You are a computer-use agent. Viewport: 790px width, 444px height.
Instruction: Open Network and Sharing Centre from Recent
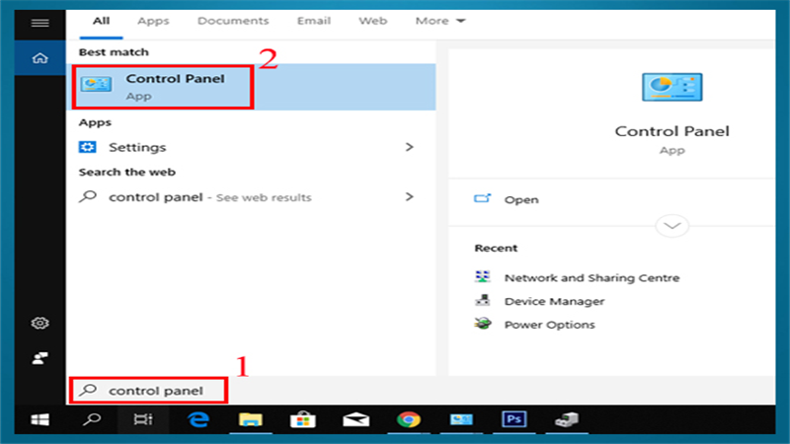(x=592, y=278)
